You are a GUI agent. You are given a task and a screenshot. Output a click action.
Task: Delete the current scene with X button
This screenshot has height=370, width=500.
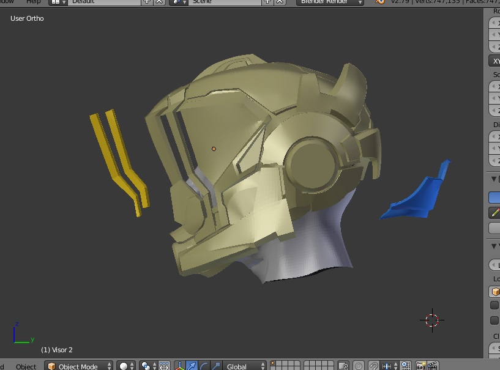tap(280, 2)
